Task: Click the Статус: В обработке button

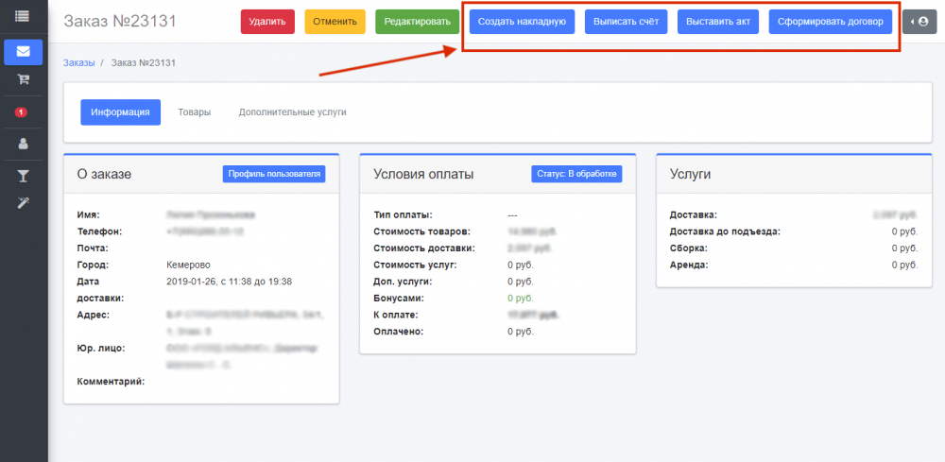Action: coord(576,174)
